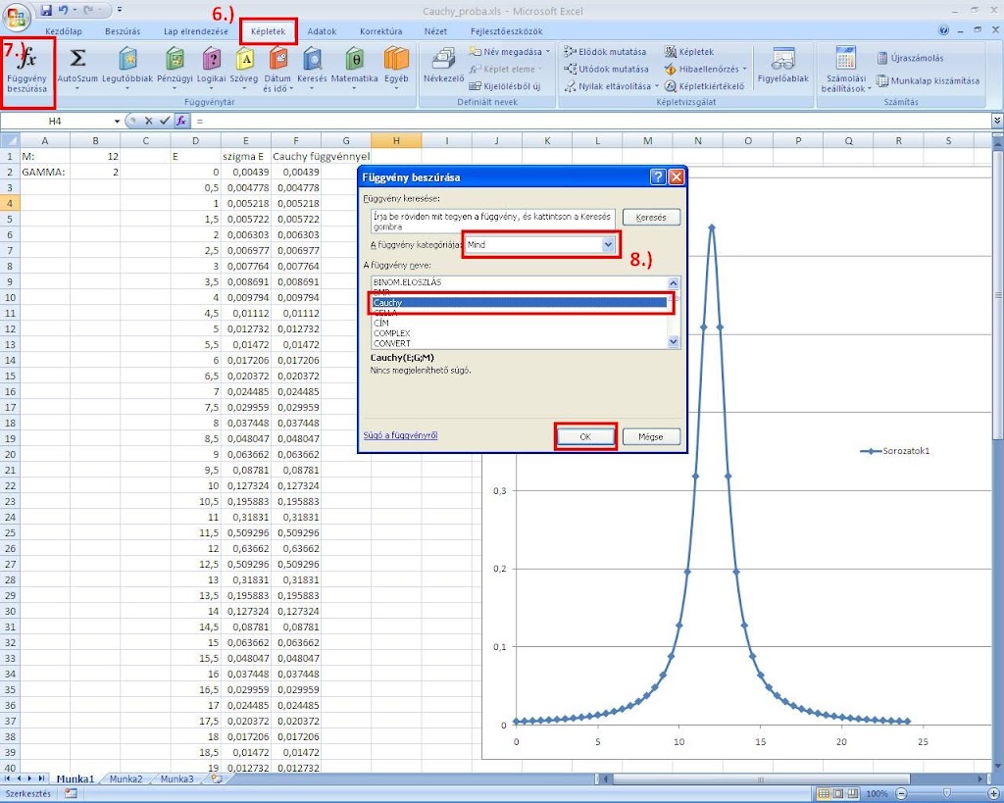The image size is (1004, 803).
Task: Click the Súgó a függvényről link
Action: click(400, 435)
